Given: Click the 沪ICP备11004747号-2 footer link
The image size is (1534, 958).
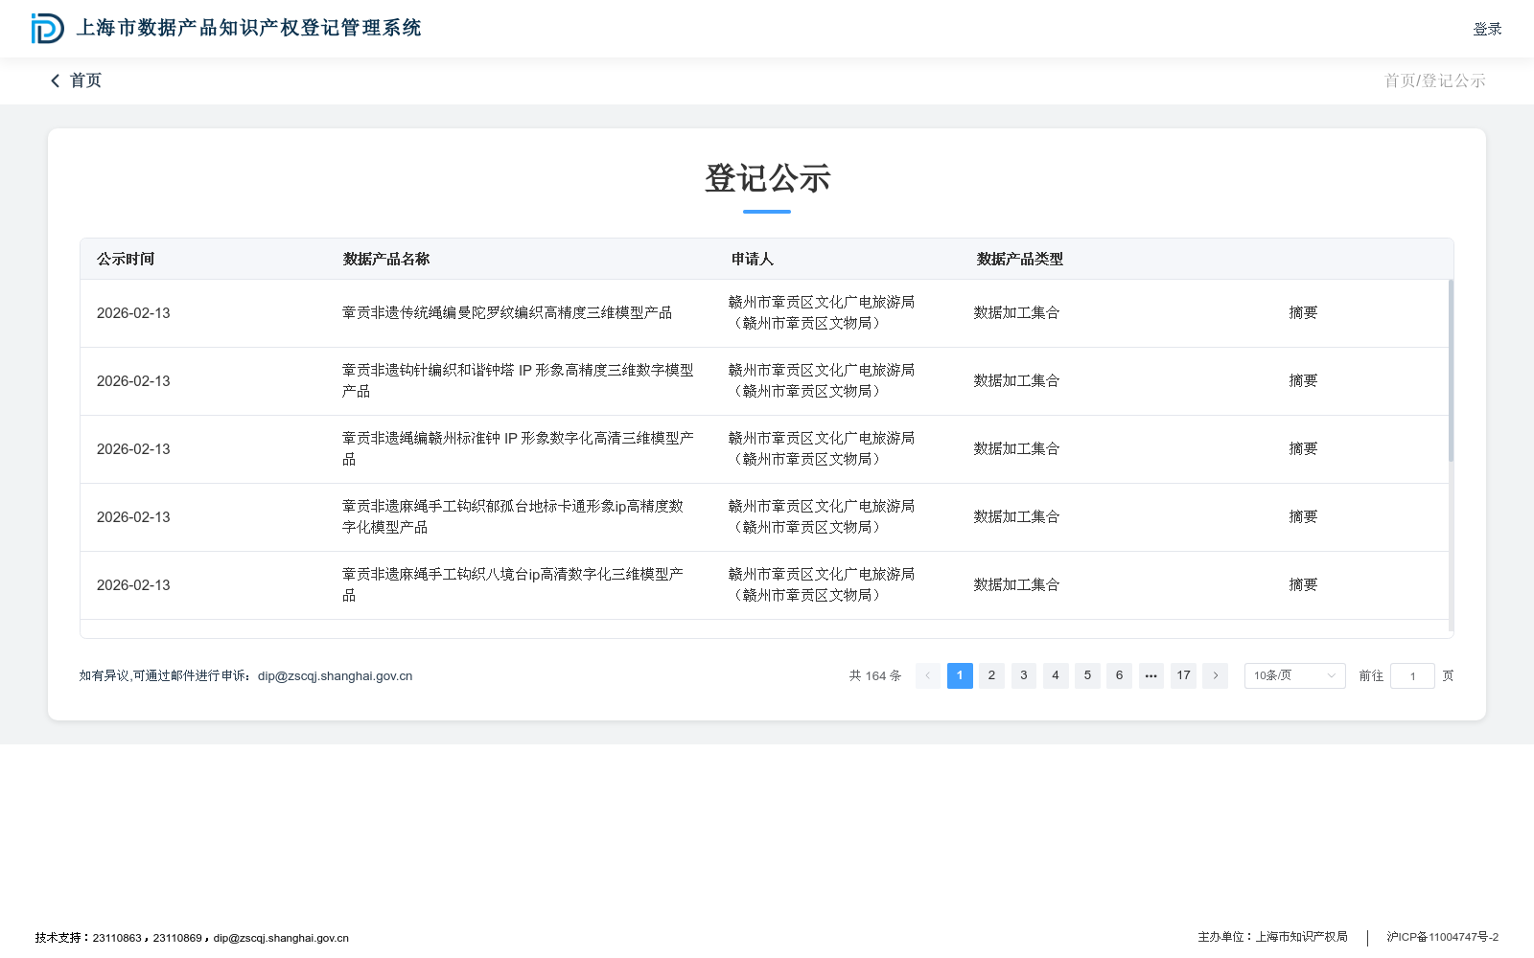Looking at the screenshot, I should tap(1442, 938).
